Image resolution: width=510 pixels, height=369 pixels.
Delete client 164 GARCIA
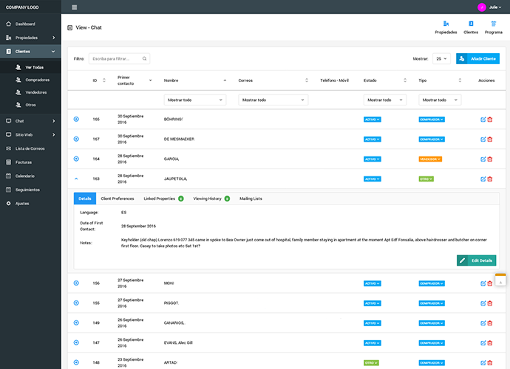[x=490, y=159]
